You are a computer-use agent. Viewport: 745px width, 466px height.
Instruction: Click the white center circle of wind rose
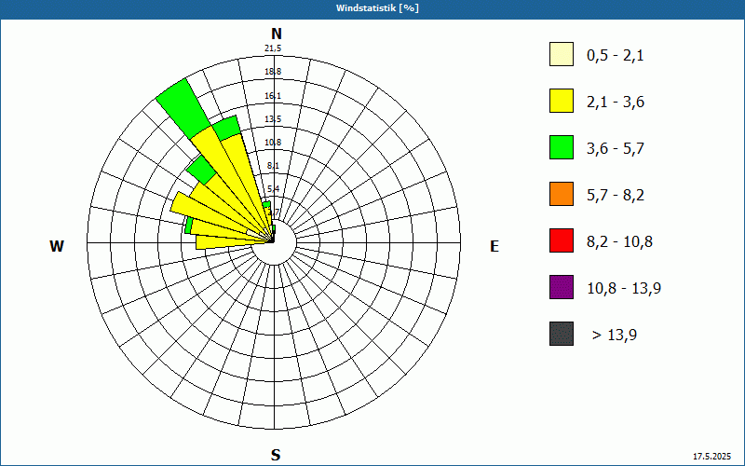click(x=274, y=242)
